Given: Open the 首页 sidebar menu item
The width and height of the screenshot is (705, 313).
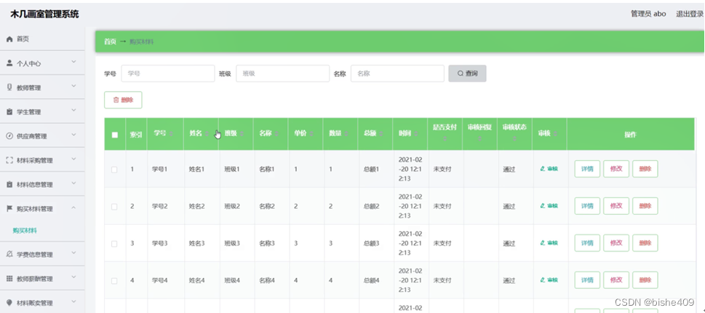Looking at the screenshot, I should click(42, 39).
